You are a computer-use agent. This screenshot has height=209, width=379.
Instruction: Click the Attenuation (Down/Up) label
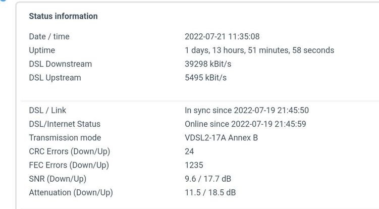71,193
